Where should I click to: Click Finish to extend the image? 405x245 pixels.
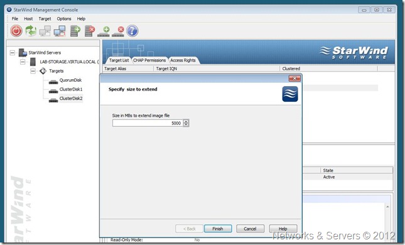(x=218, y=229)
